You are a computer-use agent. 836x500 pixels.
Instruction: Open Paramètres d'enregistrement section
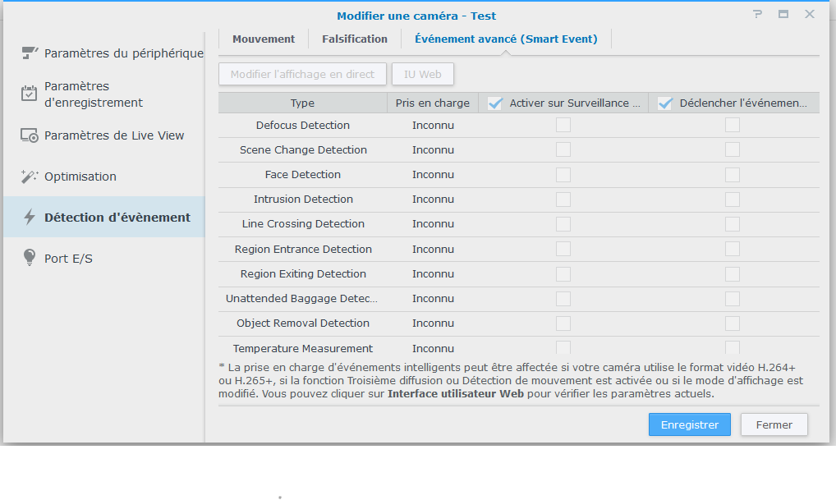[93, 94]
